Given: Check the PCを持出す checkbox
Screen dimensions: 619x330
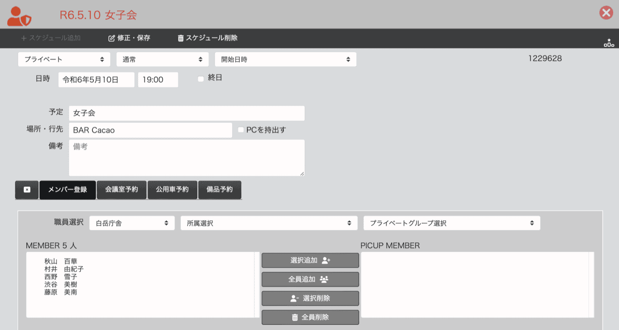Looking at the screenshot, I should (241, 130).
